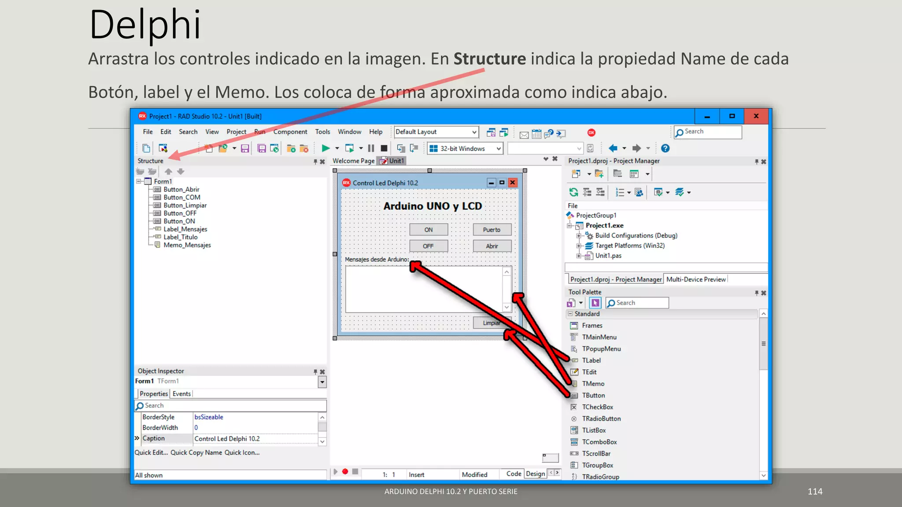Click the Remove file from project icon
This screenshot has height=507, width=902.
pyautogui.click(x=304, y=148)
